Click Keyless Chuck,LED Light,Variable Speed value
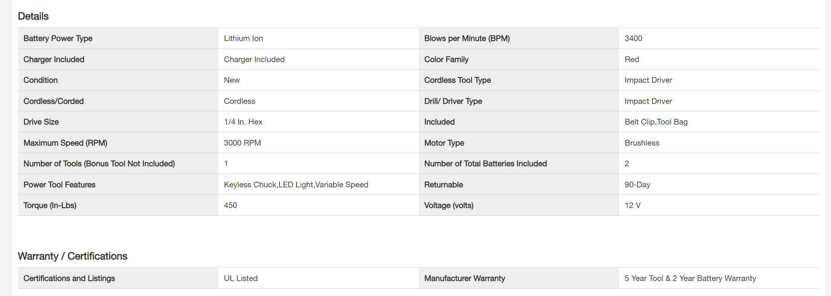Image resolution: width=831 pixels, height=296 pixels. (296, 185)
